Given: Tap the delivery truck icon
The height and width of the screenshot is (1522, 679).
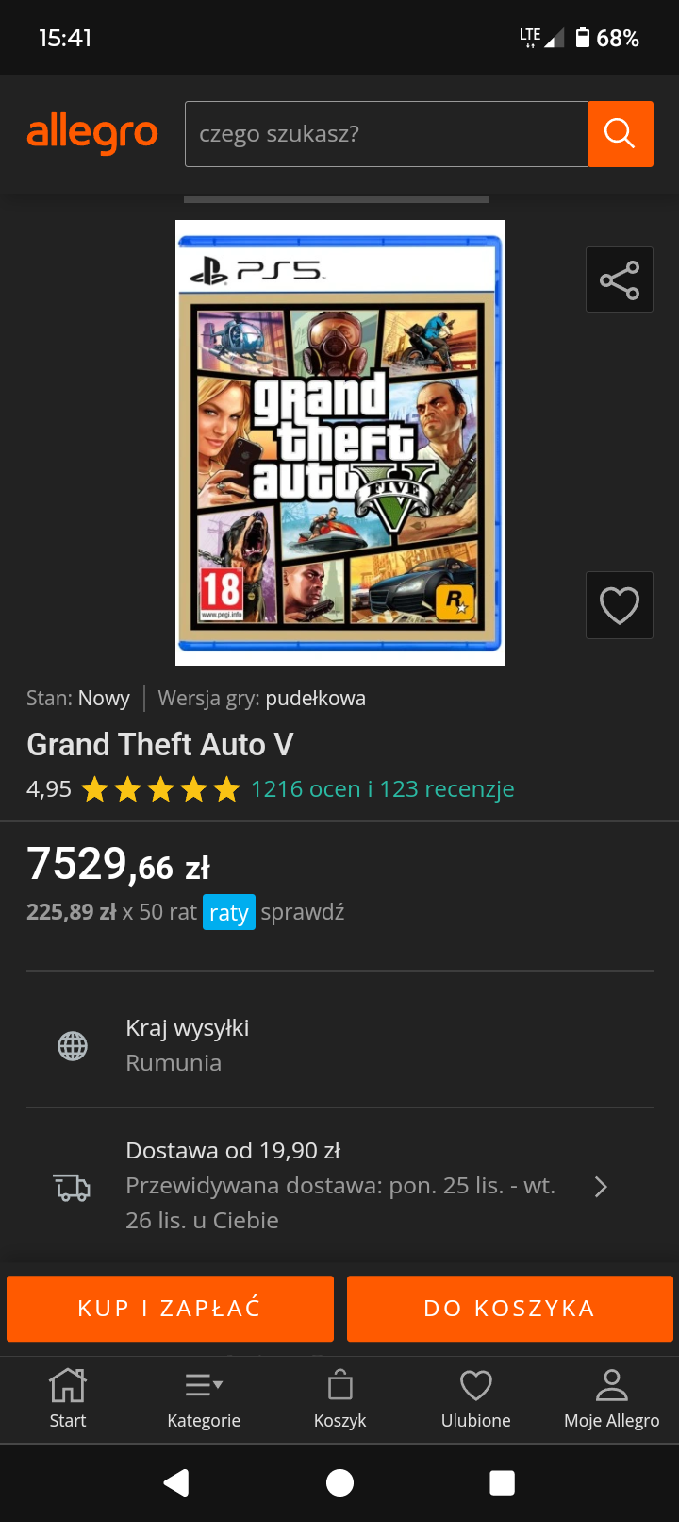Looking at the screenshot, I should pyautogui.click(x=73, y=1187).
